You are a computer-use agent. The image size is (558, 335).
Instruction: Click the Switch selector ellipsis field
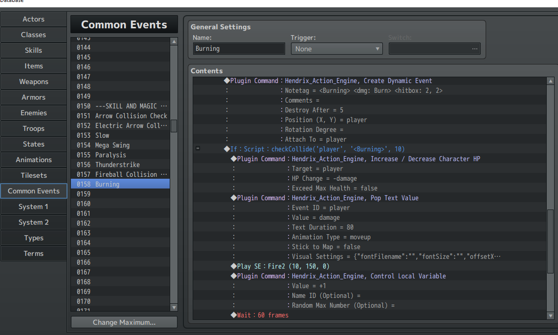click(434, 49)
